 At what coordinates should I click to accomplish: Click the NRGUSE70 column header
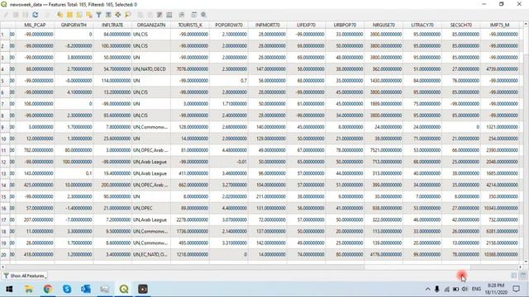pyautogui.click(x=384, y=25)
